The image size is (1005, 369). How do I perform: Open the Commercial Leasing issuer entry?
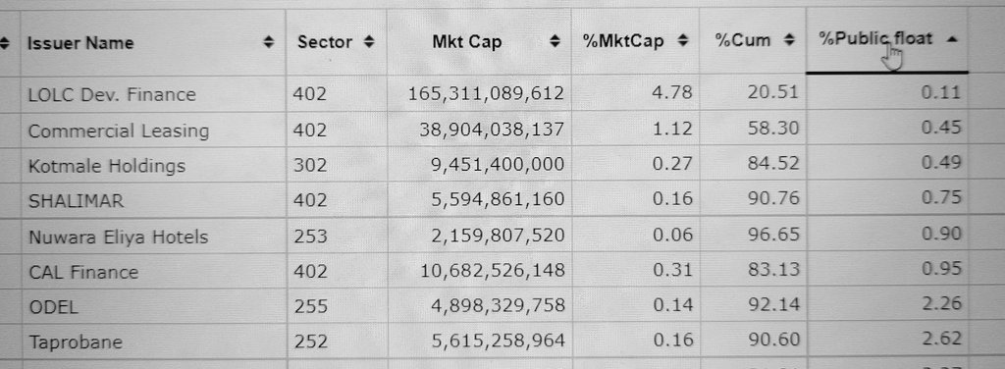[x=119, y=131]
